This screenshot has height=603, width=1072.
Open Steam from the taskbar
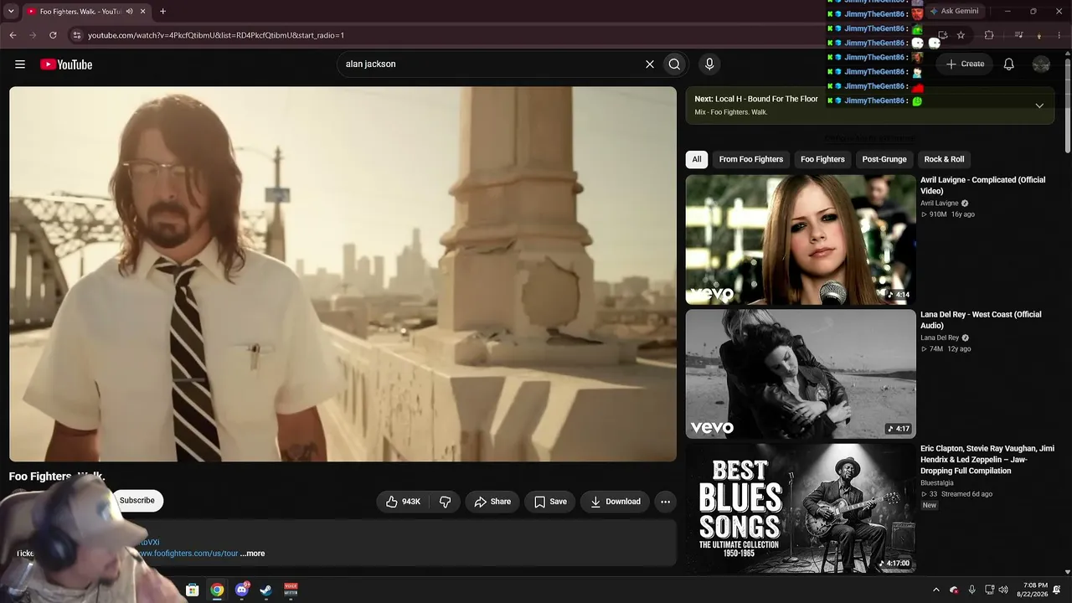pyautogui.click(x=266, y=590)
